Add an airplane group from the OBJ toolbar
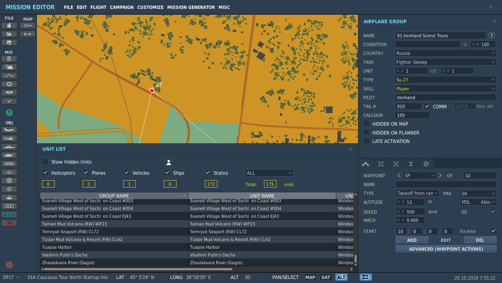The image size is (502, 283). point(9,130)
